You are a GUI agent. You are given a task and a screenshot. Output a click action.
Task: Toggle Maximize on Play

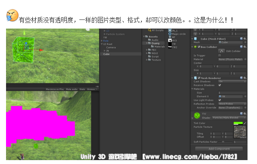point(55,89)
